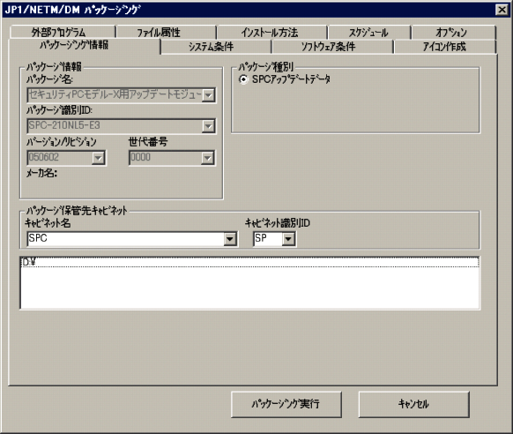This screenshot has width=513, height=434.
Task: Select the パッケージング情報 tab
Action: pyautogui.click(x=84, y=46)
